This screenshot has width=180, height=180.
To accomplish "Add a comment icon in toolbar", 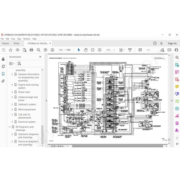I will [140, 50].
